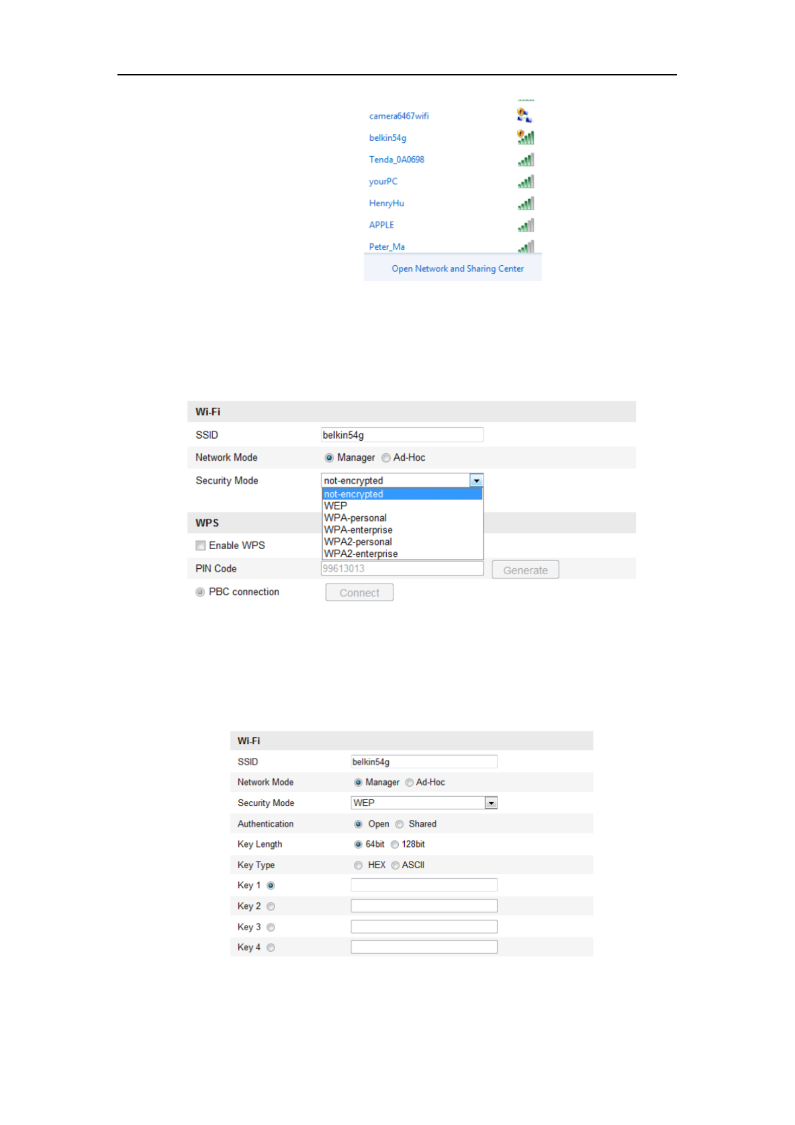795x1125 pixels.
Task: Choose highlighted not-encrypted option in list
Action: pos(402,494)
